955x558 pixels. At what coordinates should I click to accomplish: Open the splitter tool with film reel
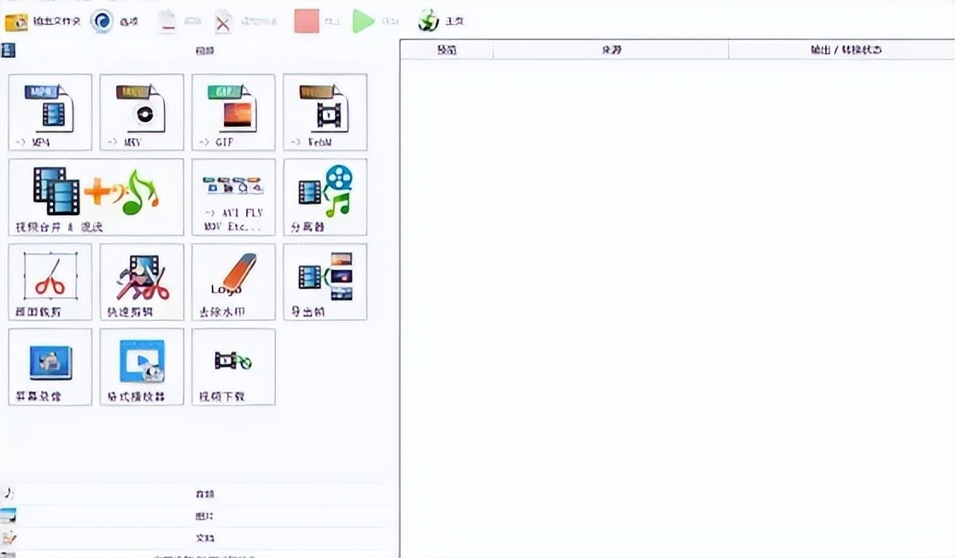pyautogui.click(x=325, y=196)
